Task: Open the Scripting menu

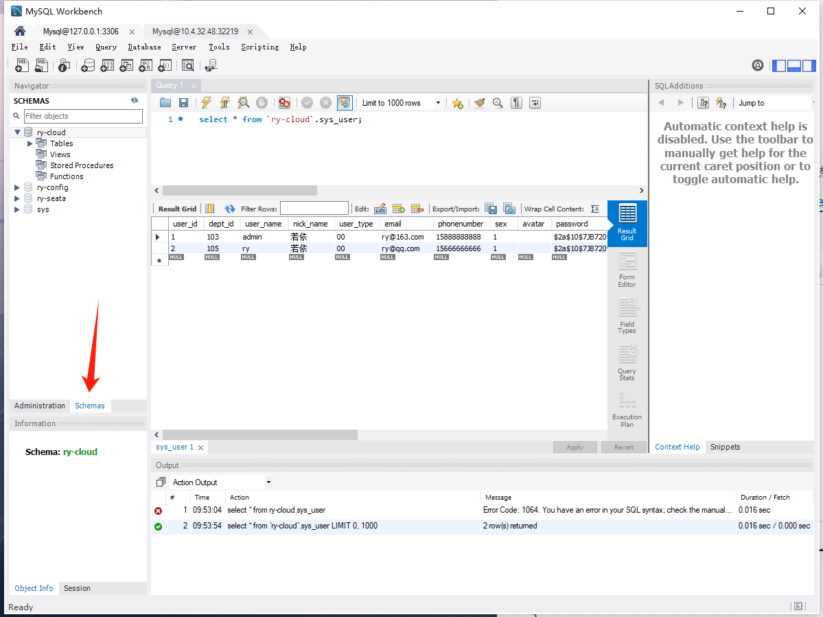Action: [260, 47]
